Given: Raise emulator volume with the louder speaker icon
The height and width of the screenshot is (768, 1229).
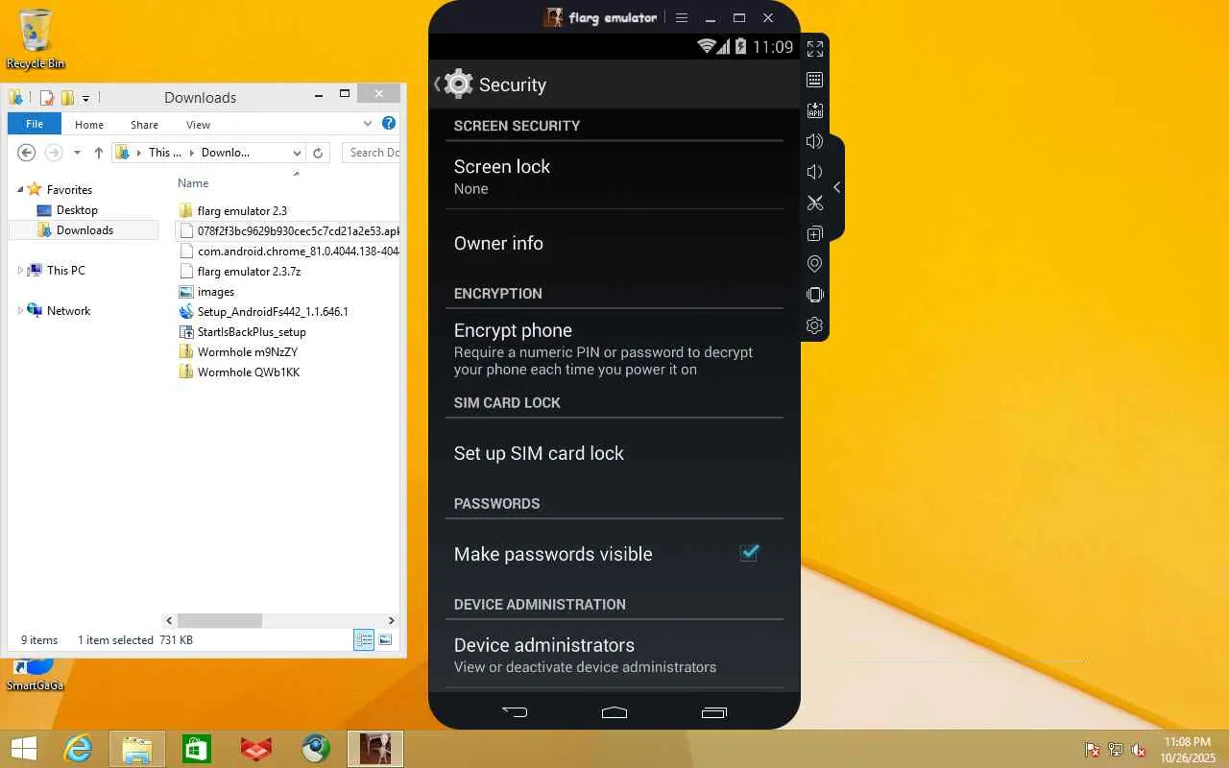Looking at the screenshot, I should pos(814,141).
